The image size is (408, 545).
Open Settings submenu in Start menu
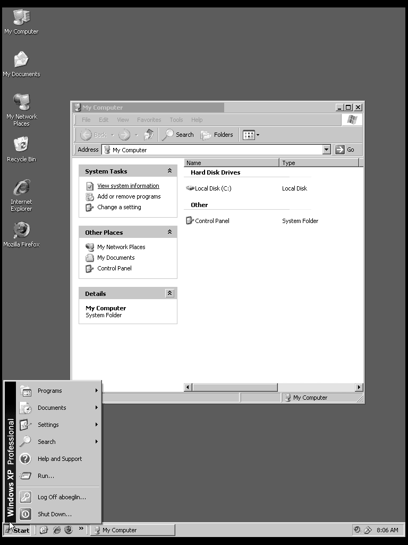[x=59, y=425]
